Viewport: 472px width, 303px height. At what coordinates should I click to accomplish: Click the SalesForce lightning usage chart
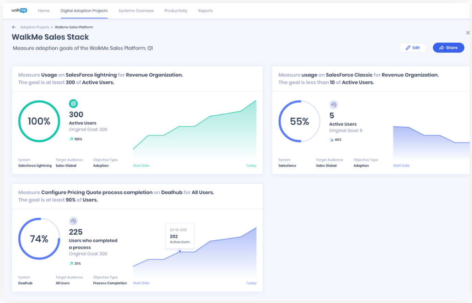(x=194, y=134)
